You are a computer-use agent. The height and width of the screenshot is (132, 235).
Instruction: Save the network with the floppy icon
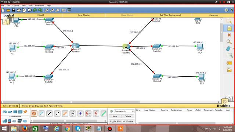point(14,10)
